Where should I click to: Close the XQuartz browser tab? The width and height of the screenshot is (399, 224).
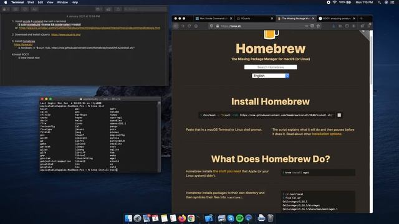click(x=272, y=19)
